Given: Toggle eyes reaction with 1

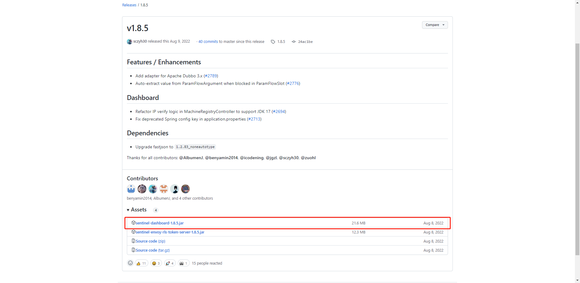Looking at the screenshot, I should point(184,263).
